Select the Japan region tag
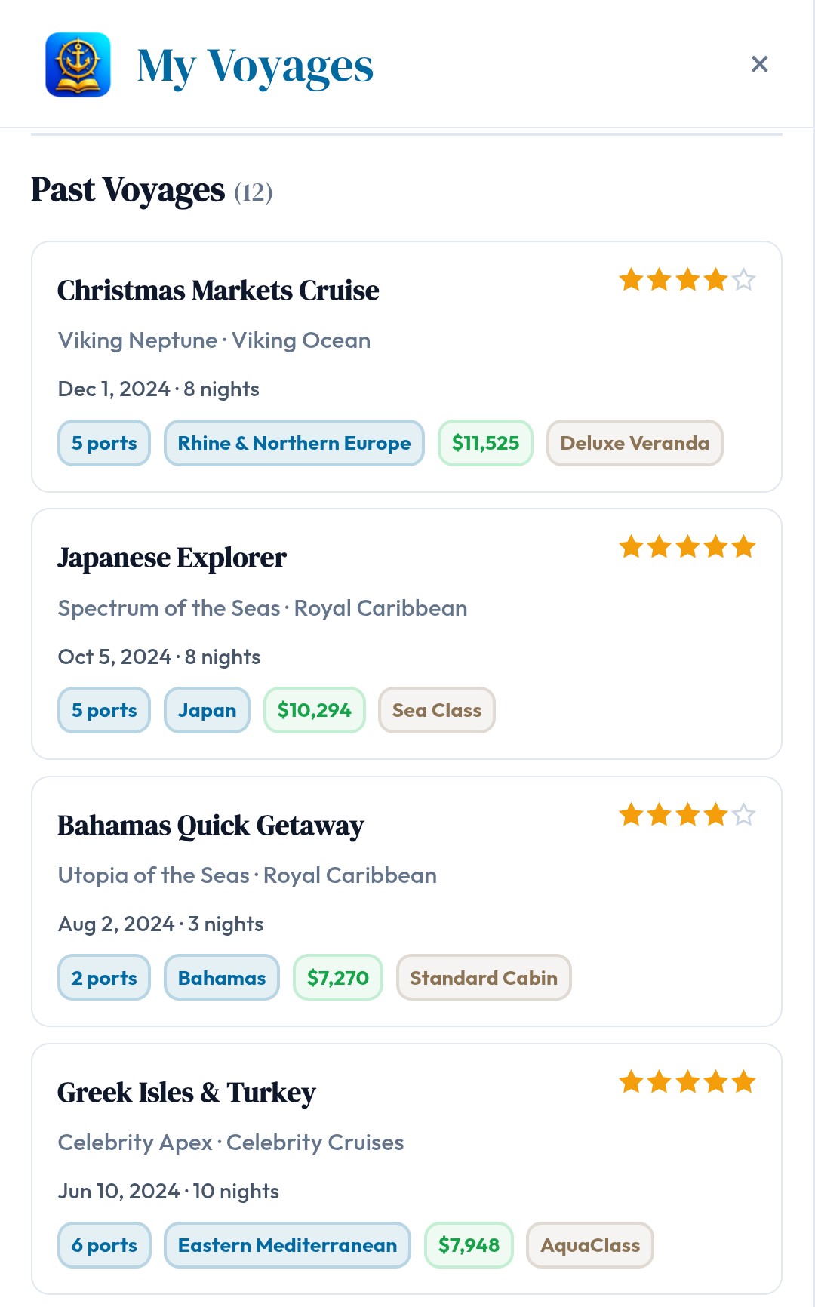This screenshot has width=815, height=1307. (x=207, y=710)
